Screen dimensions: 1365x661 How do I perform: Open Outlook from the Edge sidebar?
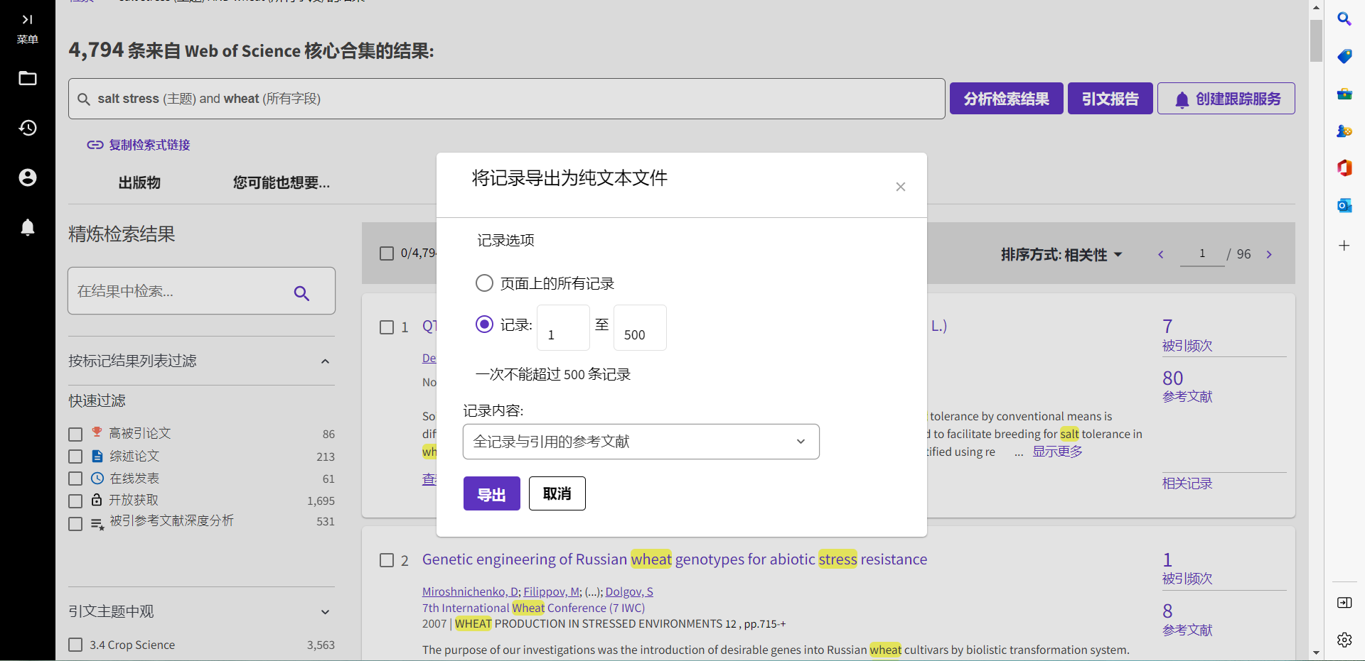[1344, 205]
